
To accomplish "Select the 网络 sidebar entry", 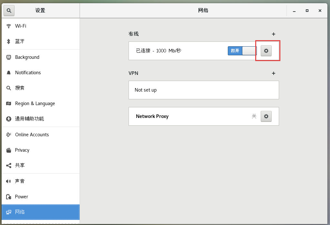I will 19,212.
